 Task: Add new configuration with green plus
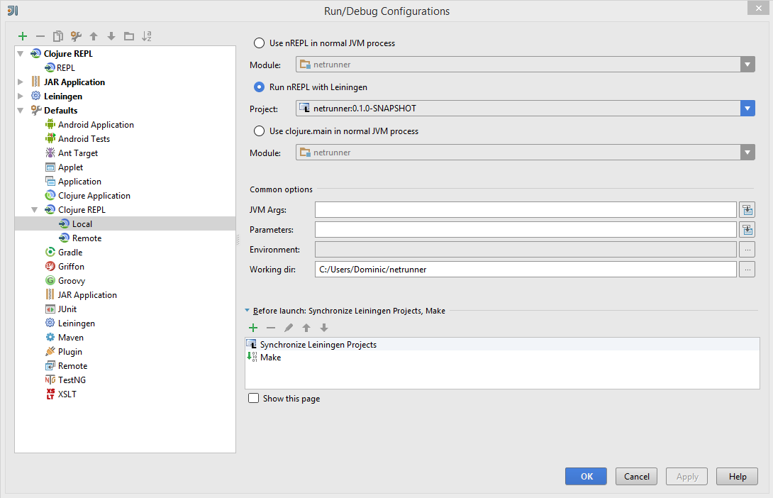coord(23,36)
